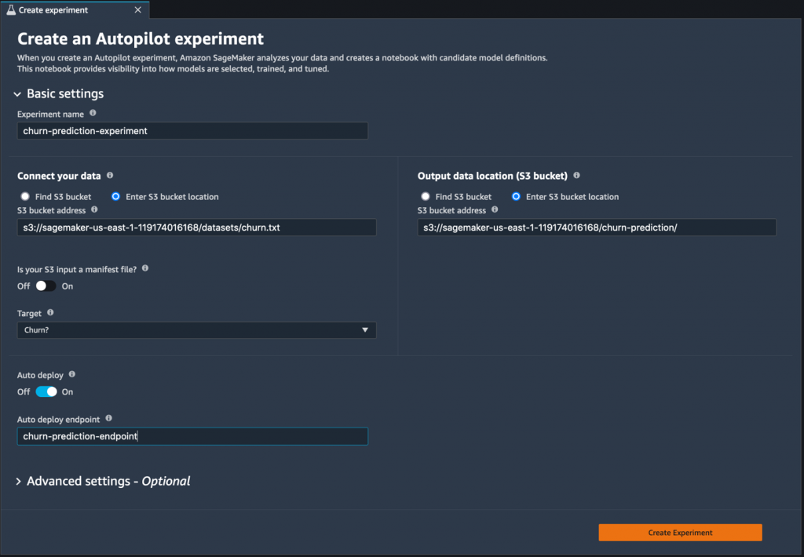
Task: Click the Auto deploy endpoint name field
Action: coord(192,436)
